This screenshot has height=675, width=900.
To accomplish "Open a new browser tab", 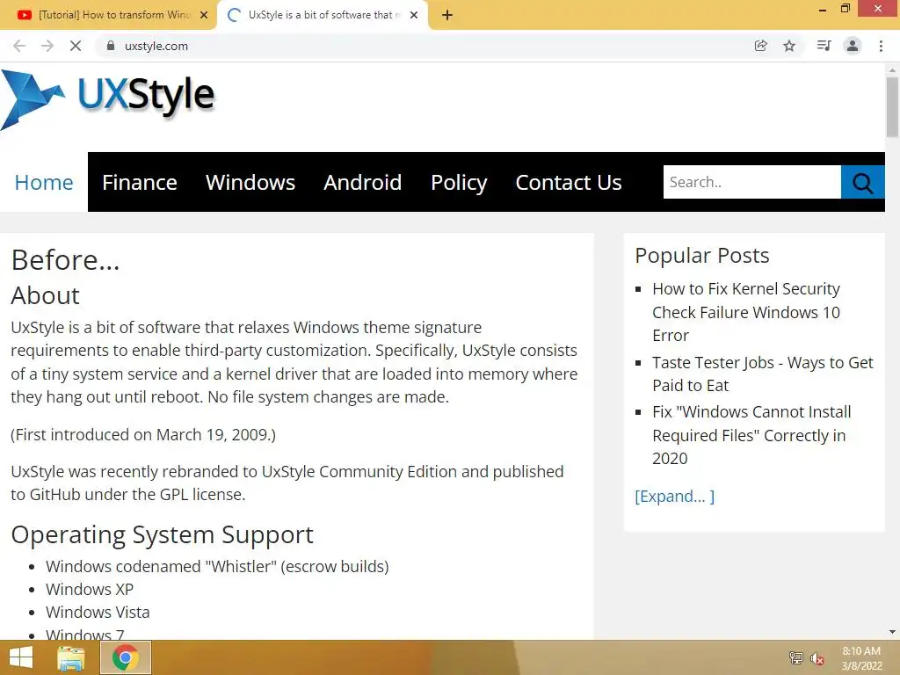I will 447,15.
